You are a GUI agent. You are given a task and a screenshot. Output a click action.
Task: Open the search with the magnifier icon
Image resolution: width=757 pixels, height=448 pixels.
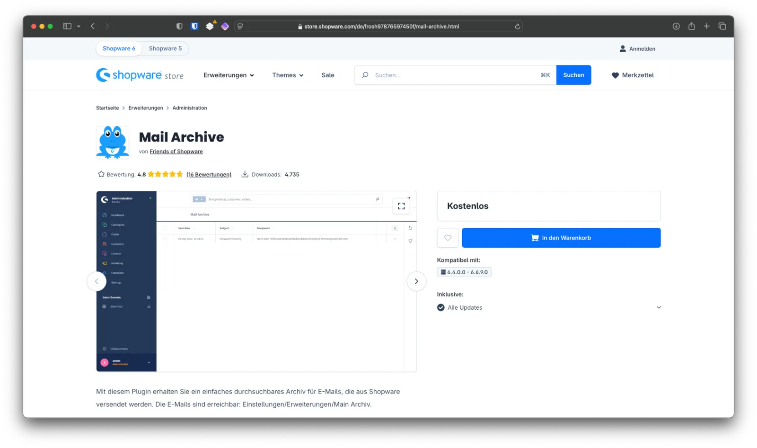click(x=364, y=75)
